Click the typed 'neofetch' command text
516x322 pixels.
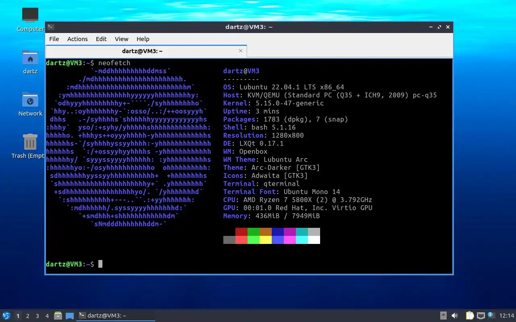click(114, 63)
